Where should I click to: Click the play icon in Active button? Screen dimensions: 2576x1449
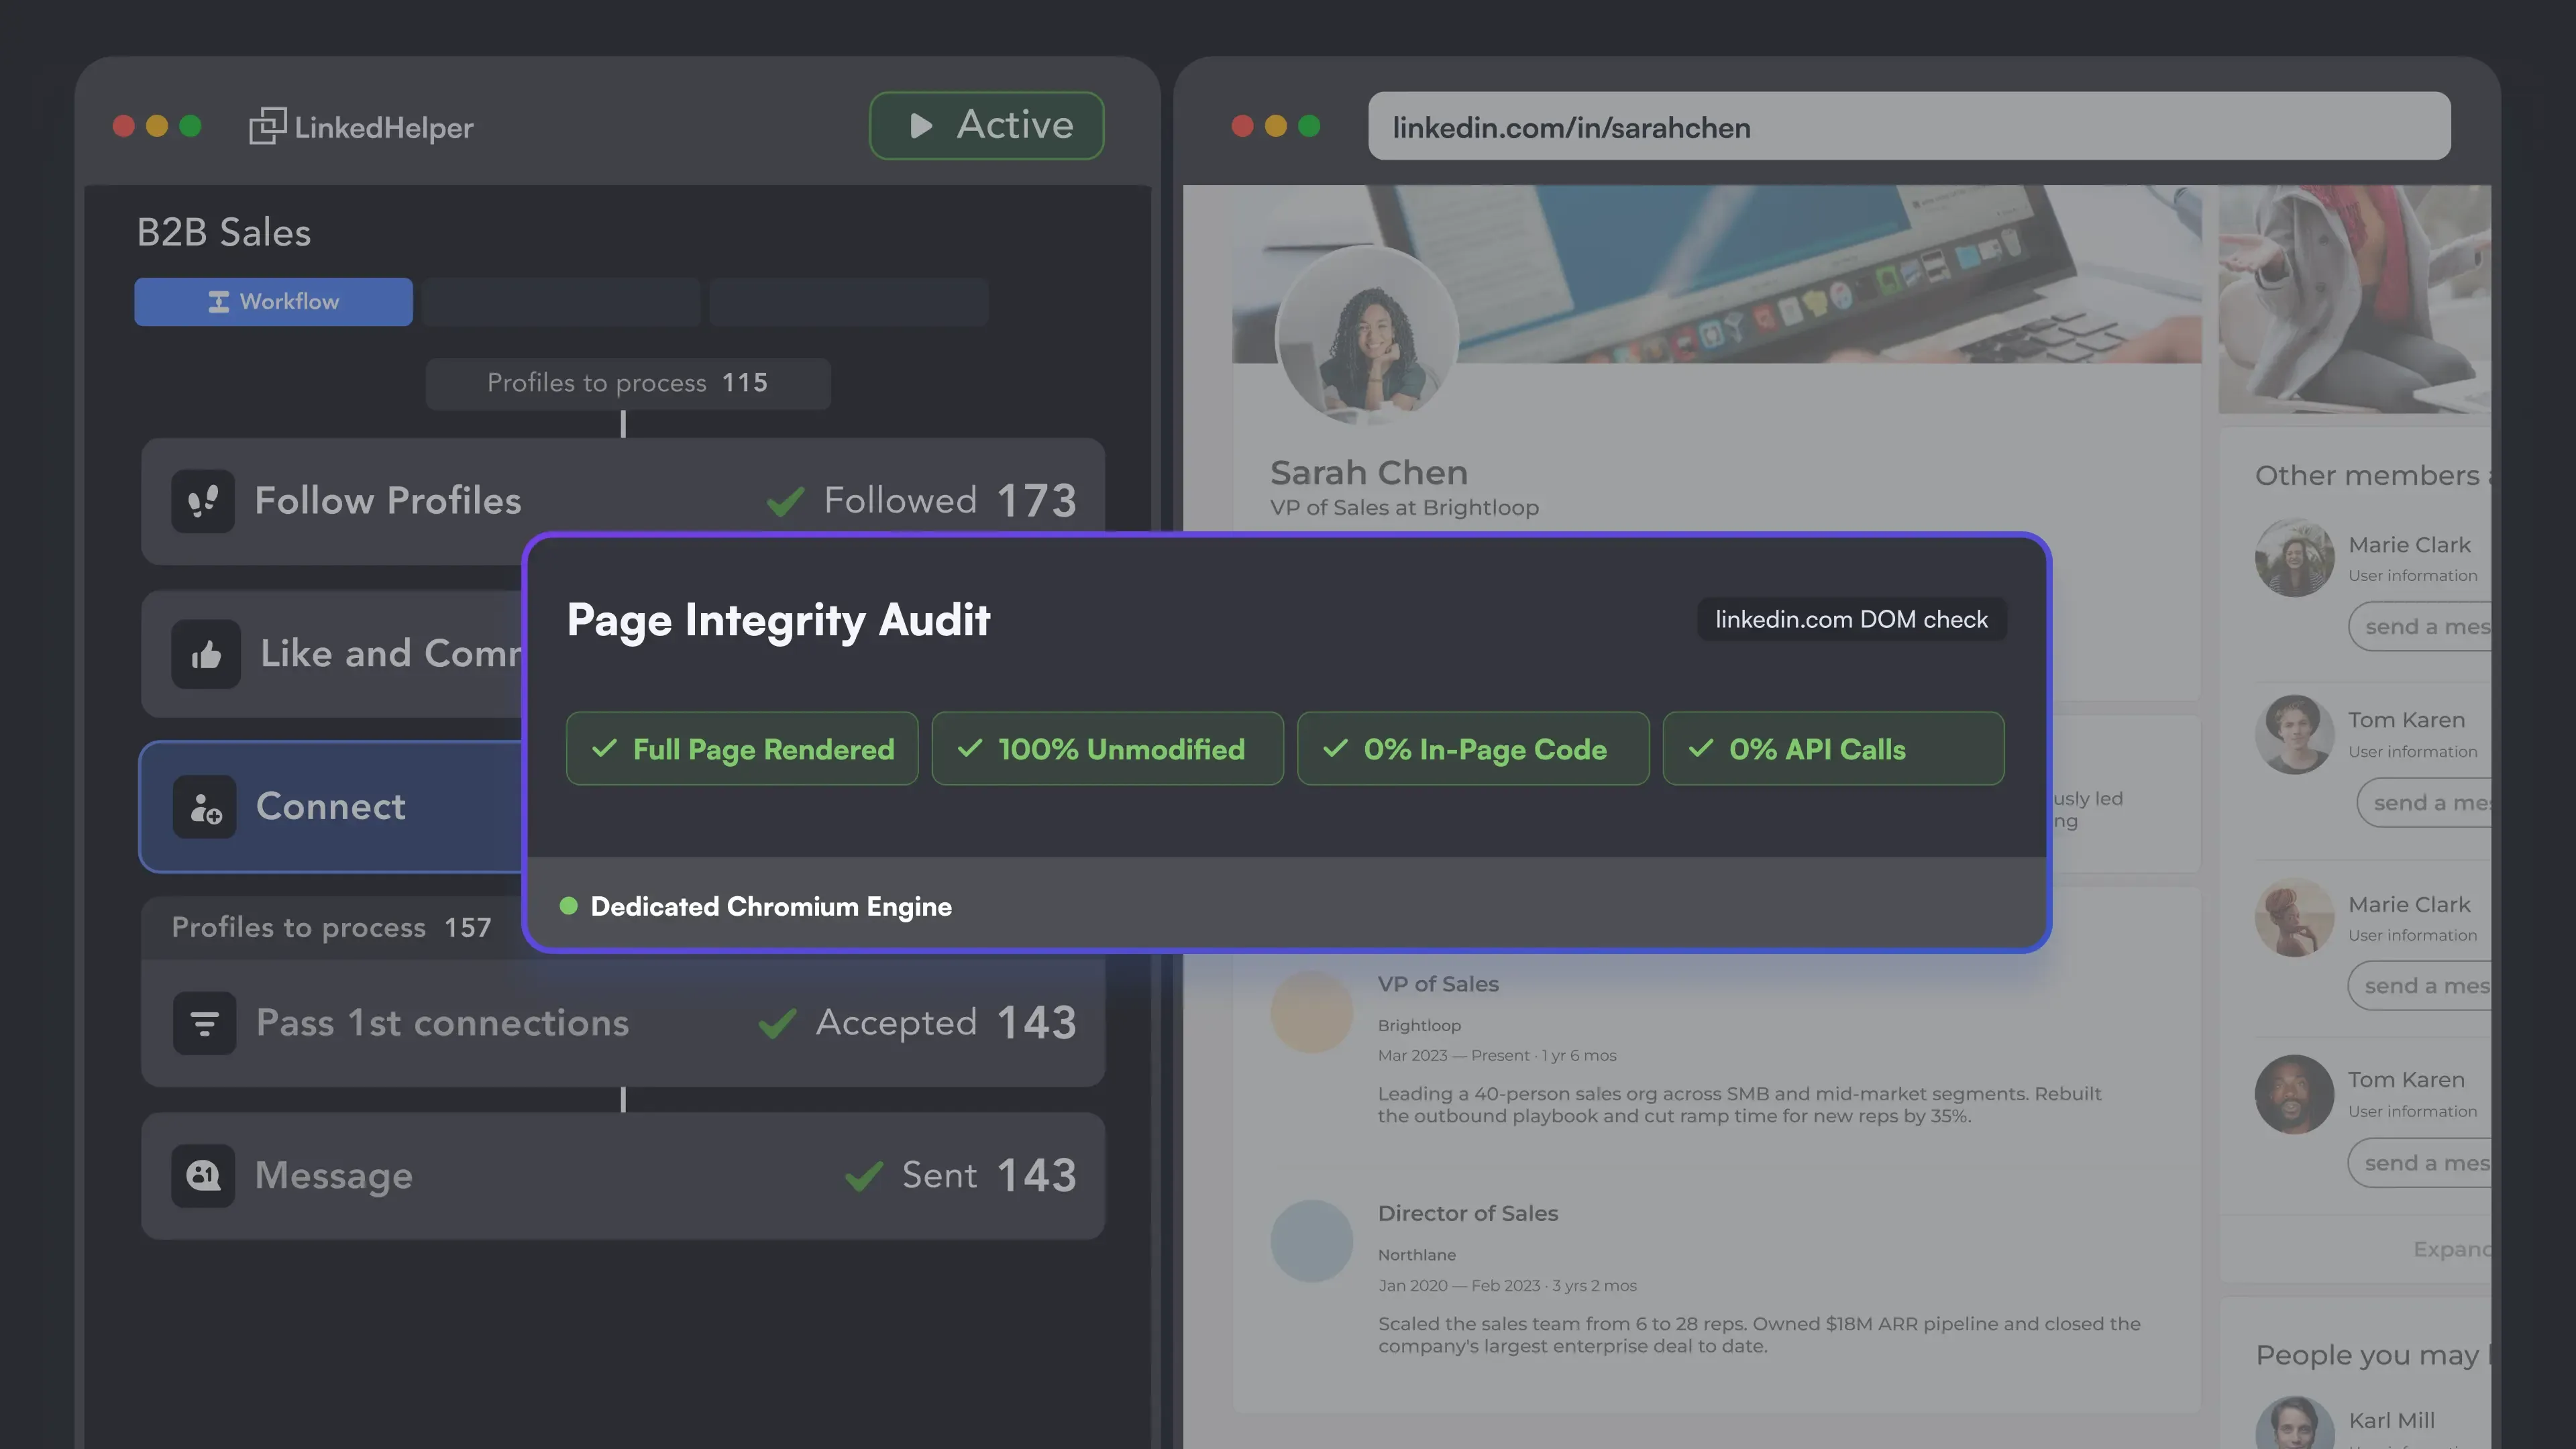[x=921, y=126]
